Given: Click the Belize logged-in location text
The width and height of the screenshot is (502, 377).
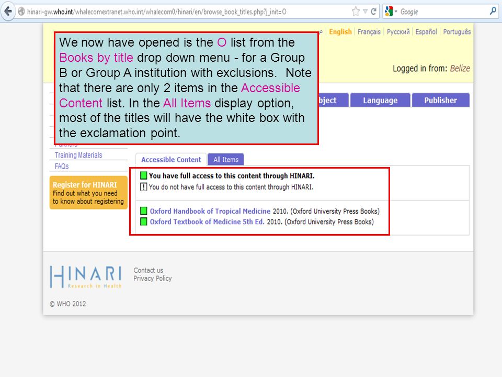Looking at the screenshot, I should [460, 69].
